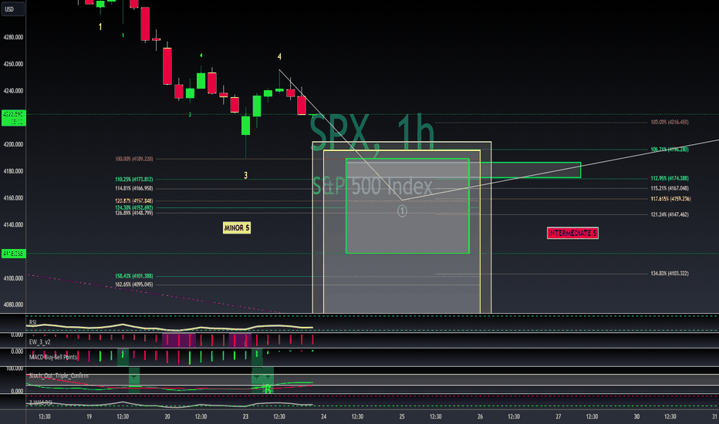Click the 112.95% (4174.388) Fibonacci level
The image size is (719, 424).
point(670,178)
